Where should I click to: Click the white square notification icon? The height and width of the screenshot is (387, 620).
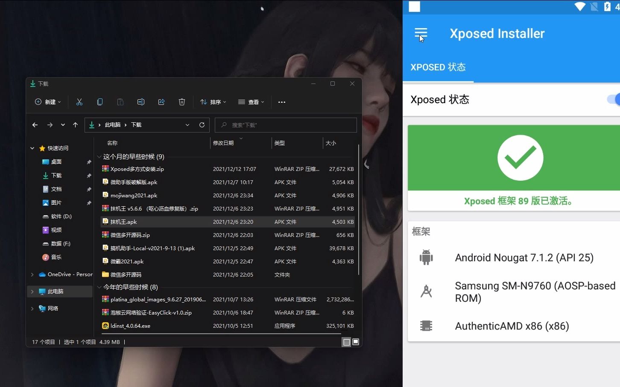point(415,6)
